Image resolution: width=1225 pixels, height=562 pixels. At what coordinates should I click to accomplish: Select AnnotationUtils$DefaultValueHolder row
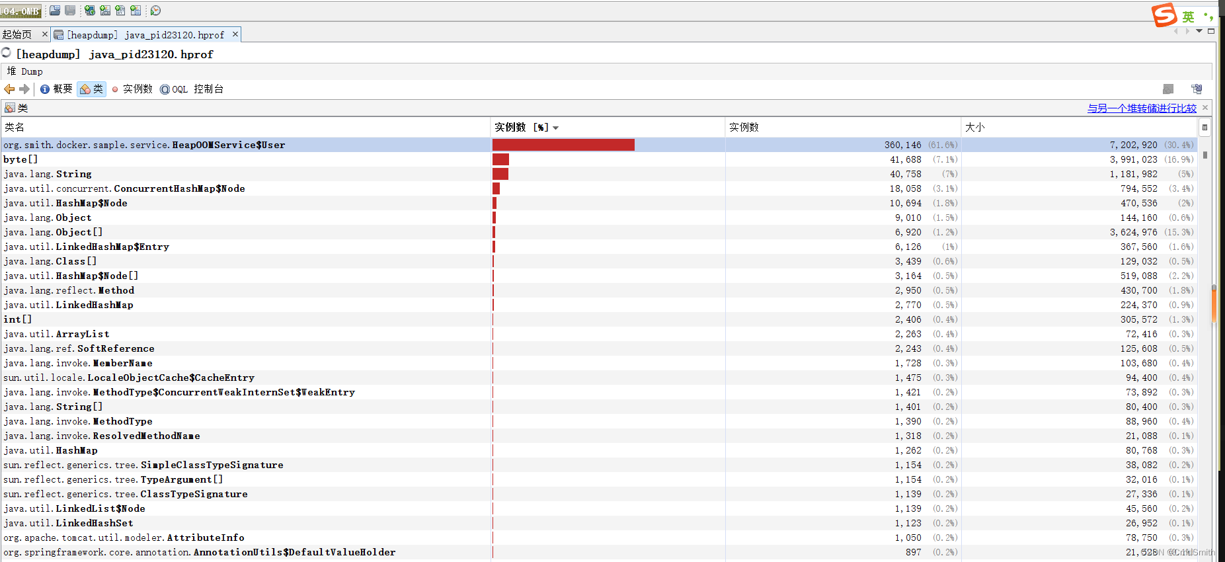tap(599, 552)
